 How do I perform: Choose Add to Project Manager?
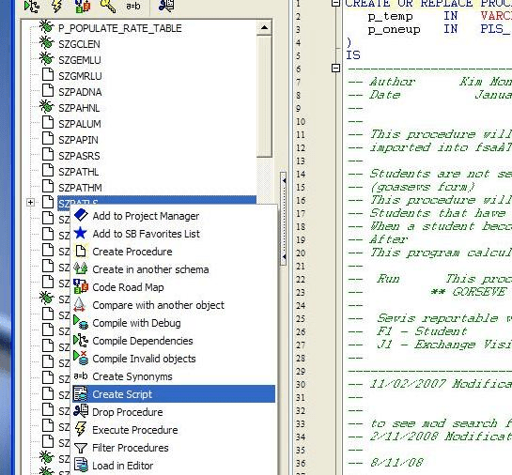(174, 216)
